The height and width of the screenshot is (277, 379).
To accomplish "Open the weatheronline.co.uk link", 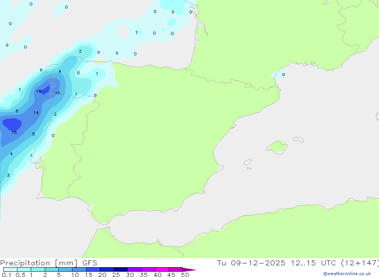I will pos(347,274).
